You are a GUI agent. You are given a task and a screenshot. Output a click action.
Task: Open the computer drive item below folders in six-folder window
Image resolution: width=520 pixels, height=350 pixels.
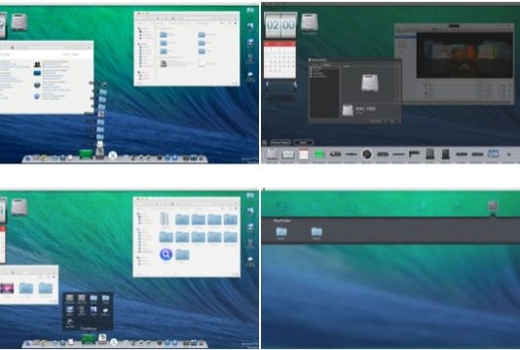pos(164,63)
